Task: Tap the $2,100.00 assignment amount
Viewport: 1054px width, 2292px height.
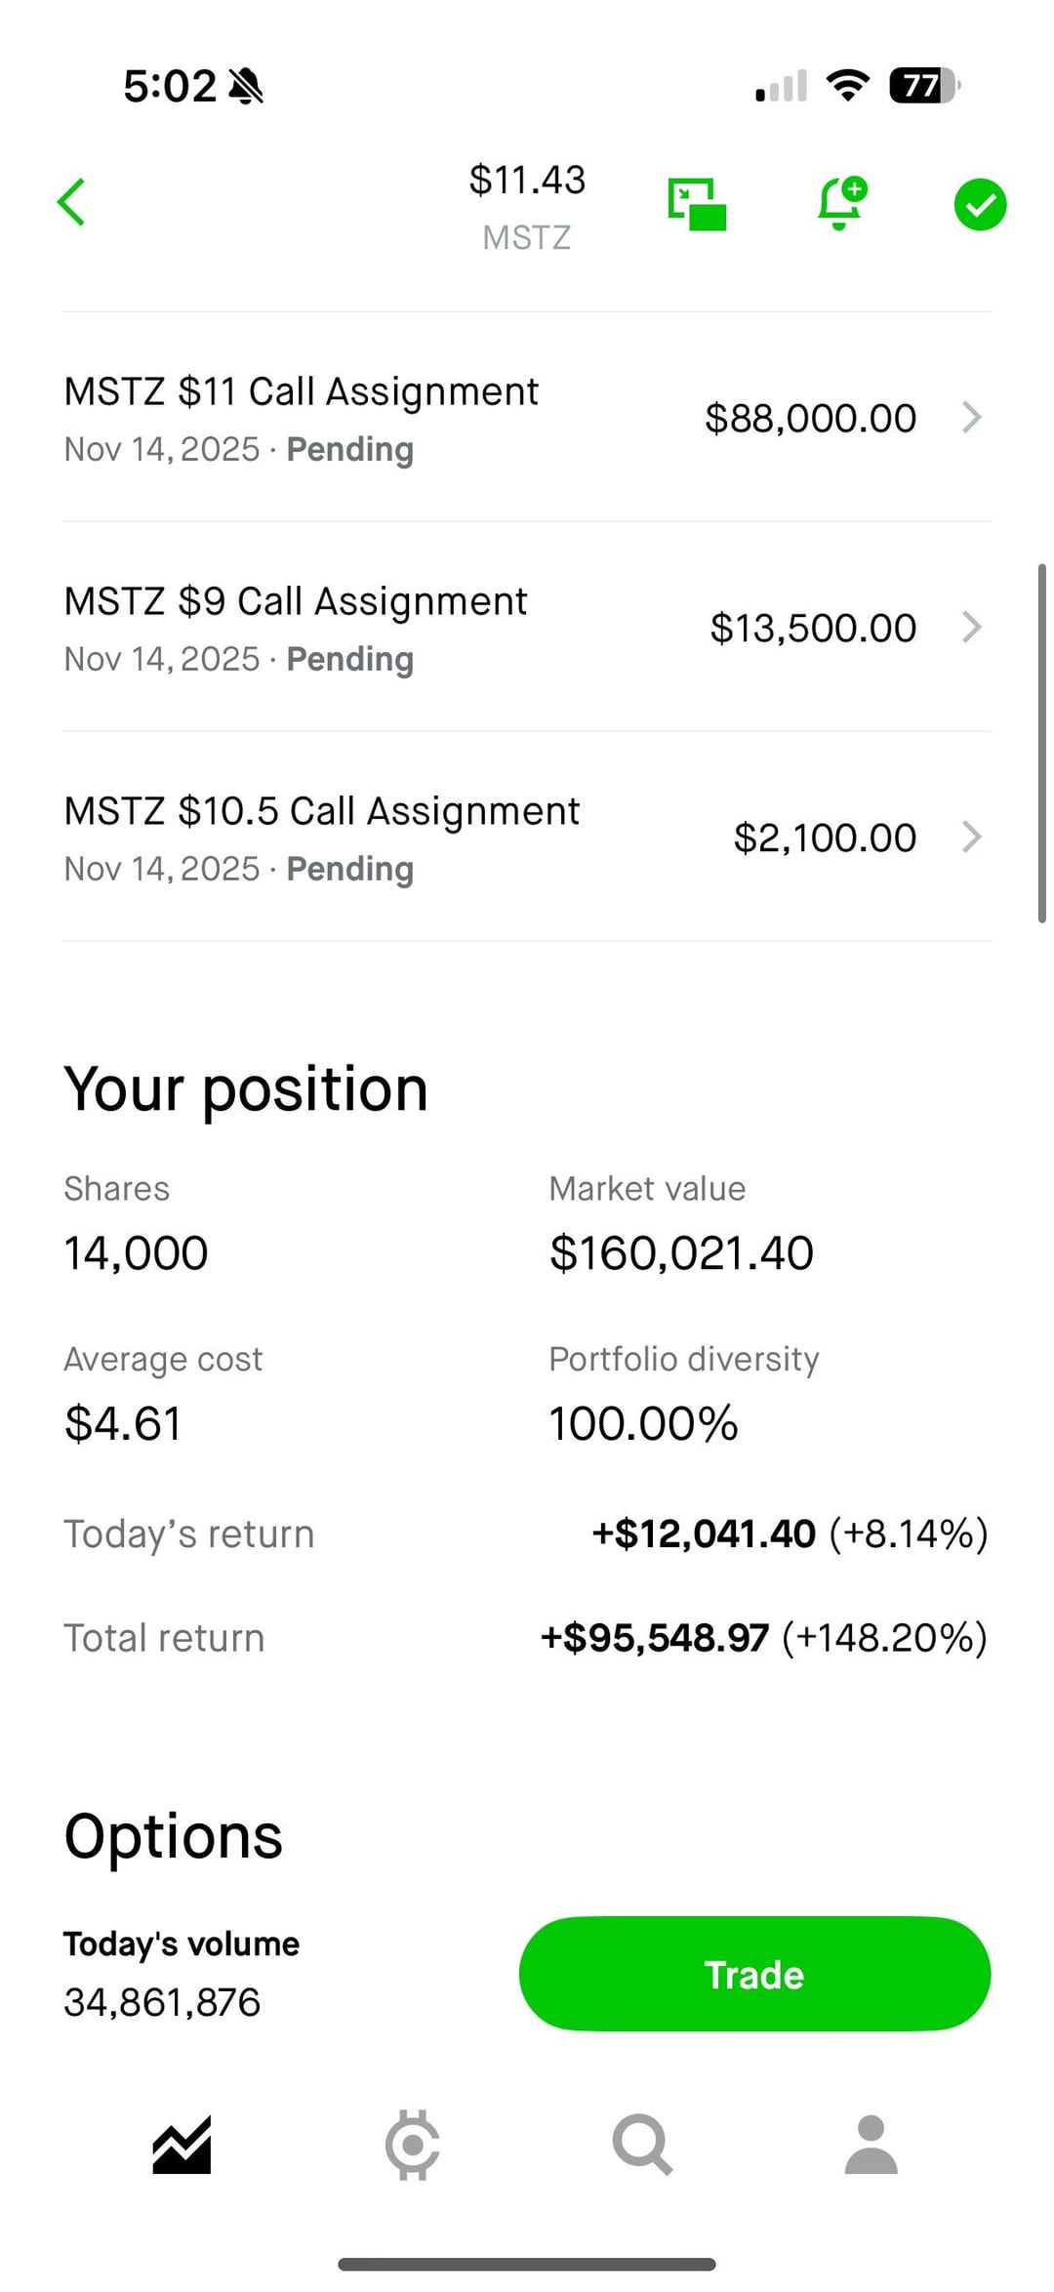Action: click(x=825, y=839)
